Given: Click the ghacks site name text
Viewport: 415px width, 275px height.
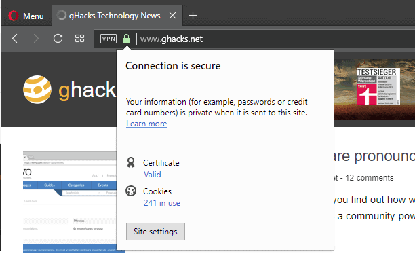Looking at the screenshot, I should click(x=87, y=90).
